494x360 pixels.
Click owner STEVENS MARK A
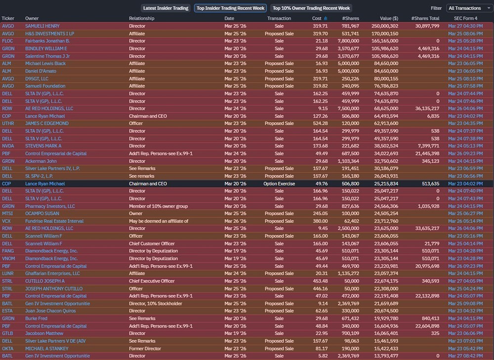point(43,146)
